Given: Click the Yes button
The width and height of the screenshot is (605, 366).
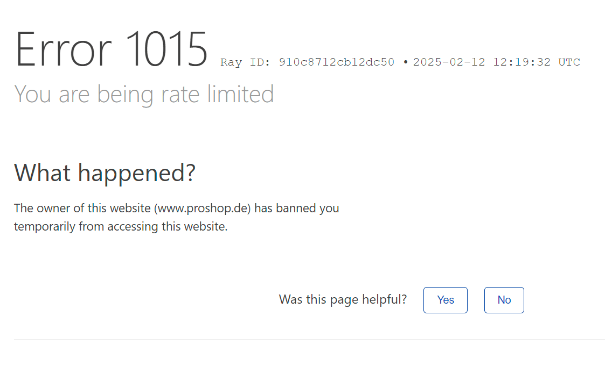Looking at the screenshot, I should click(x=445, y=300).
